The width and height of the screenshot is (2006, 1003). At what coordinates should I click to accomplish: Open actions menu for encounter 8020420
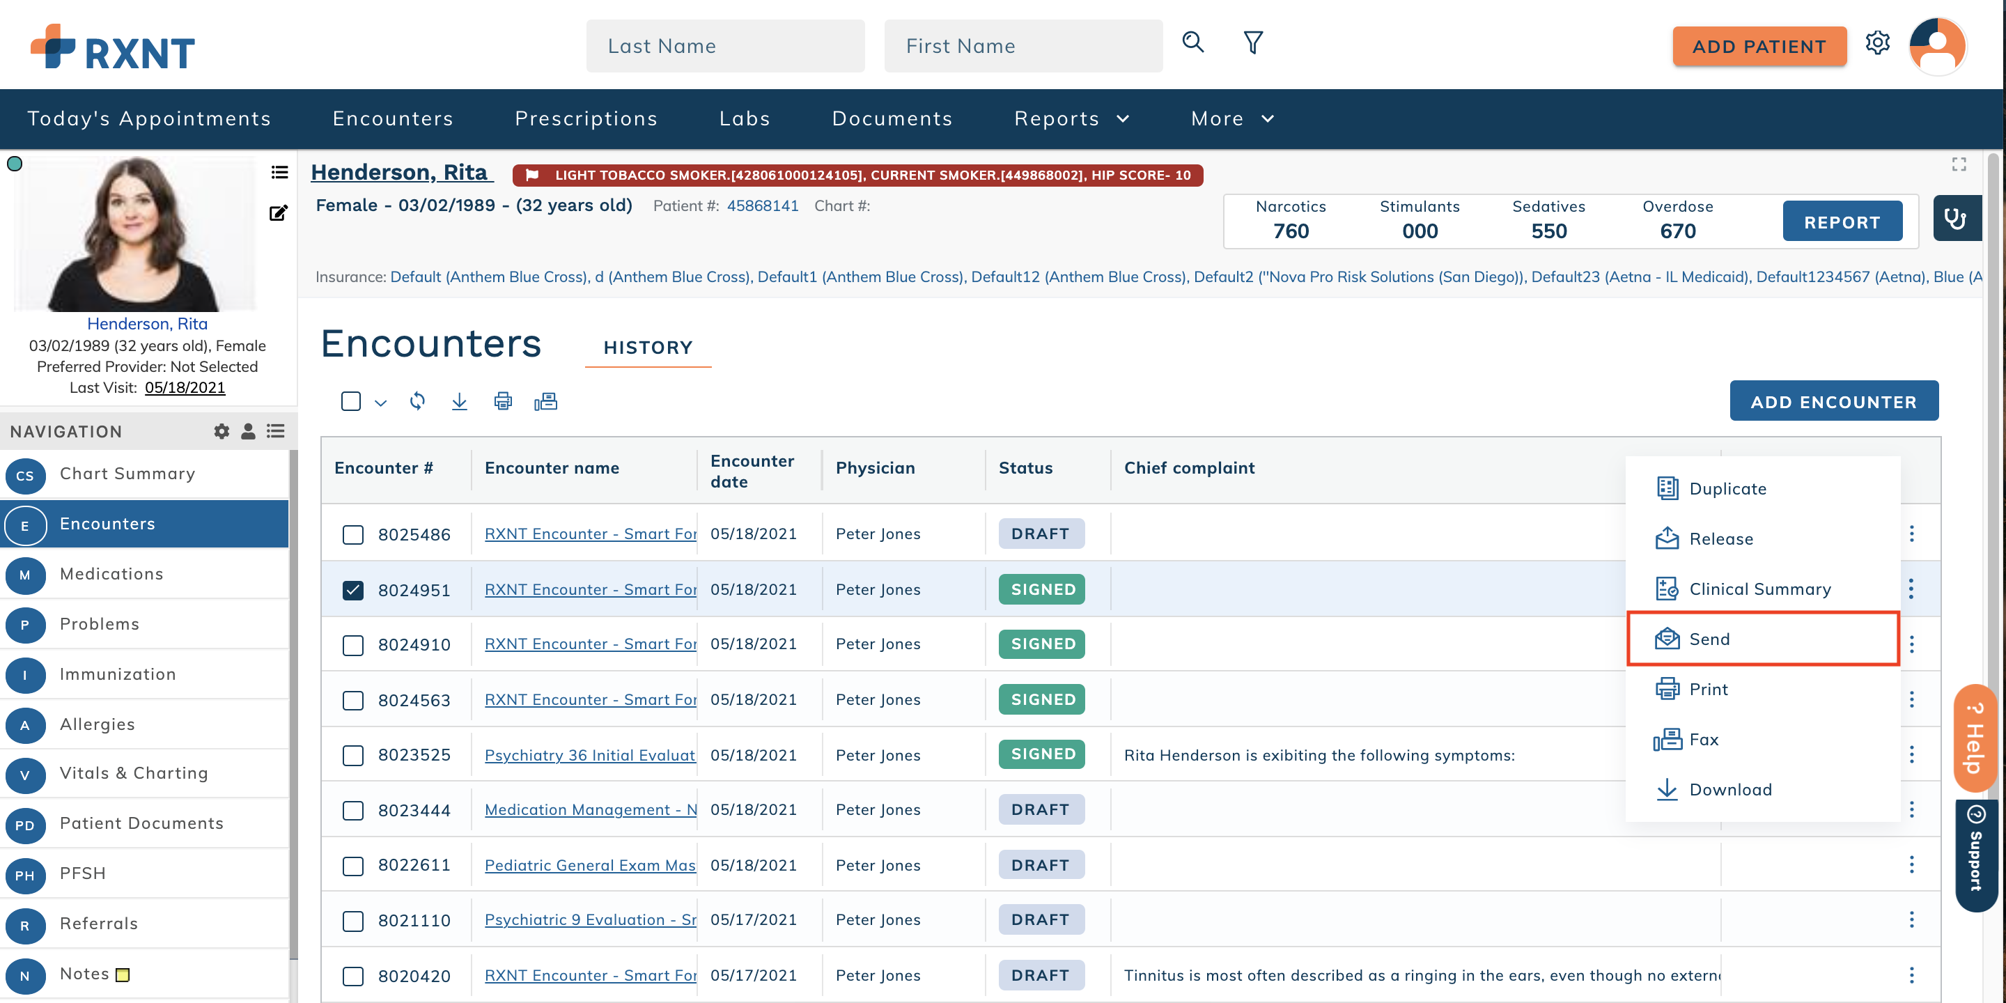[1912, 975]
